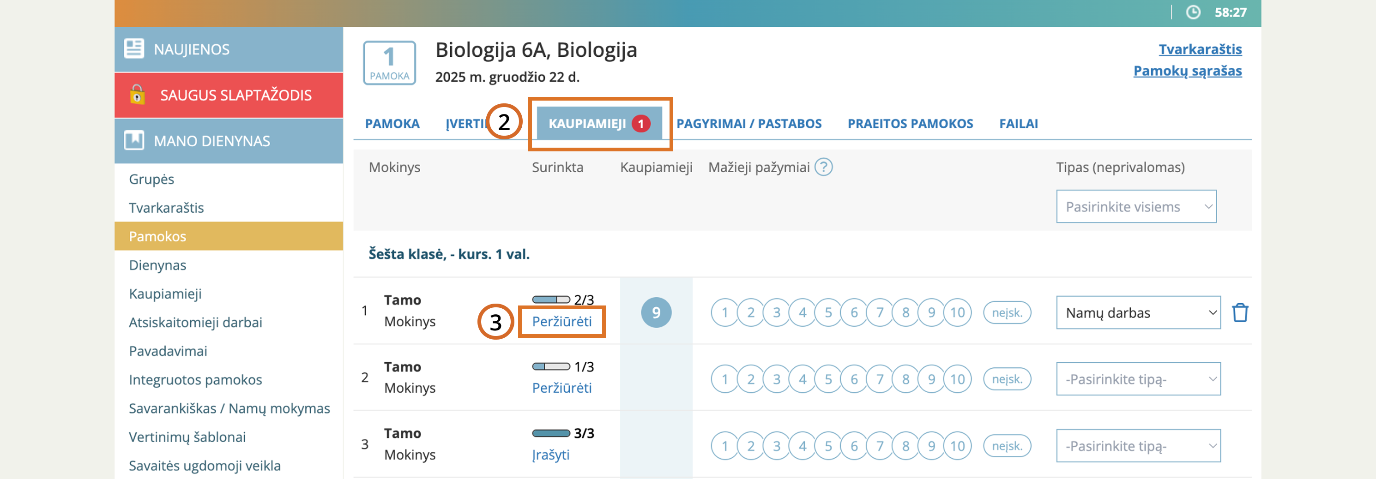Viewport: 1376px width, 479px height.
Task: Open the Pasirinkite visiems type dropdown
Action: [1135, 207]
